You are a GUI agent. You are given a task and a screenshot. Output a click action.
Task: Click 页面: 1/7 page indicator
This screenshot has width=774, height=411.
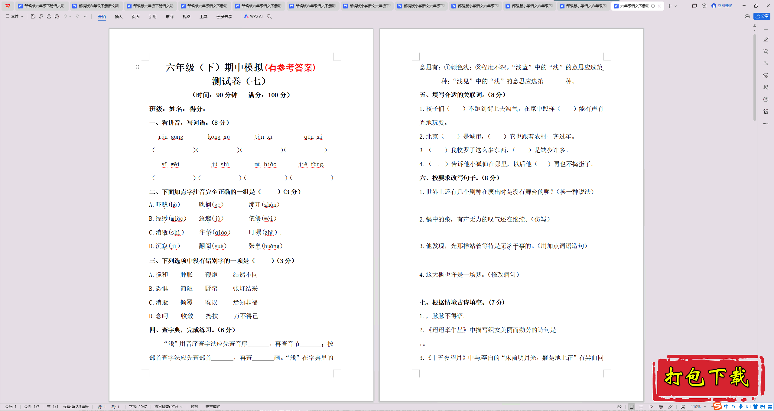tap(32, 407)
